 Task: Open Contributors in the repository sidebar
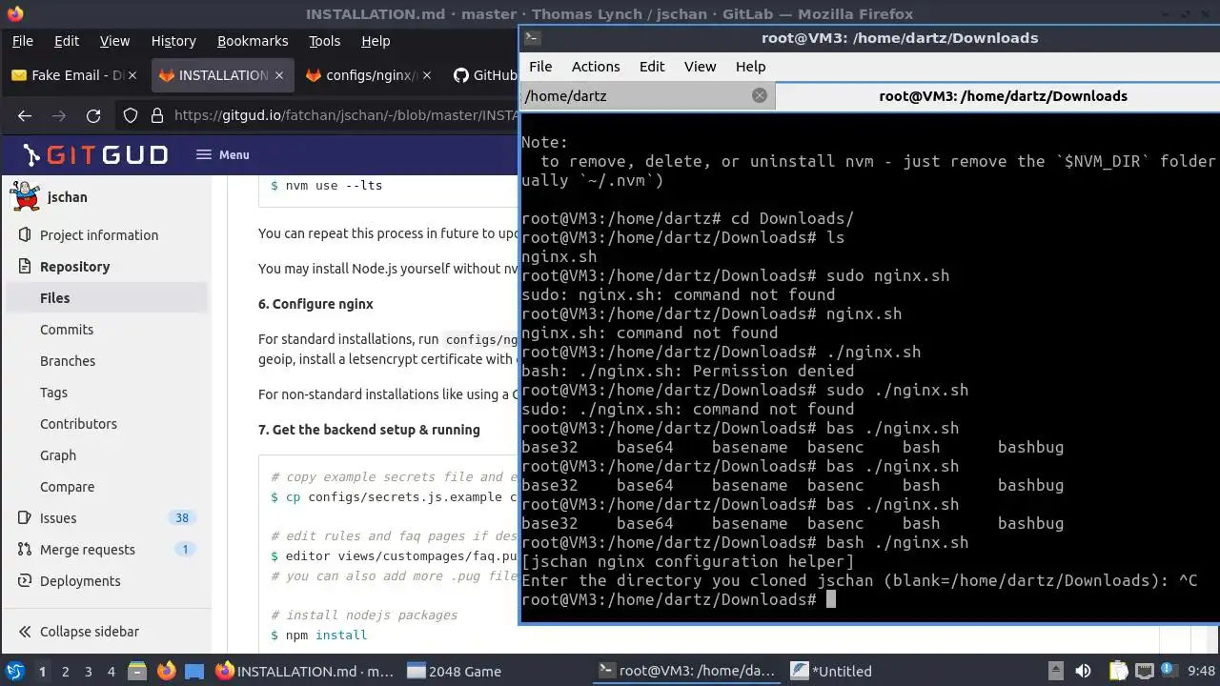click(x=78, y=424)
